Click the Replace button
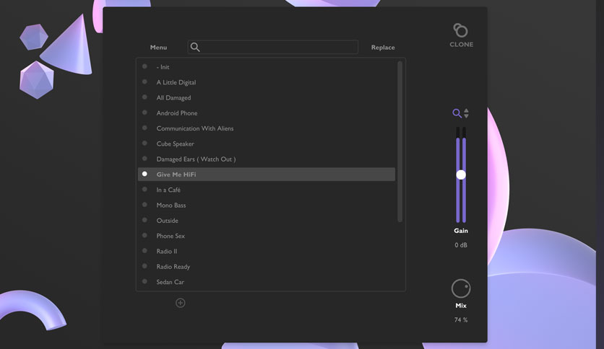This screenshot has height=349, width=604. pyautogui.click(x=383, y=48)
